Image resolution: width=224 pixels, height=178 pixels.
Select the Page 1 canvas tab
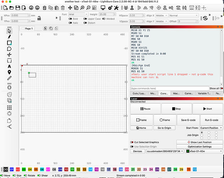27,28
